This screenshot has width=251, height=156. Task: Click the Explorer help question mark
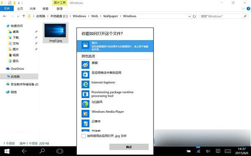[x=248, y=9]
